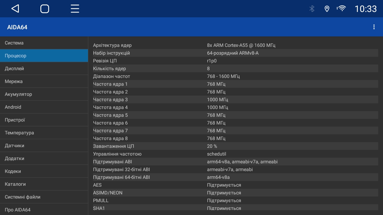Select the Частота ядра 2 row
Image resolution: width=383 pixels, height=215 pixels.
coord(235,92)
